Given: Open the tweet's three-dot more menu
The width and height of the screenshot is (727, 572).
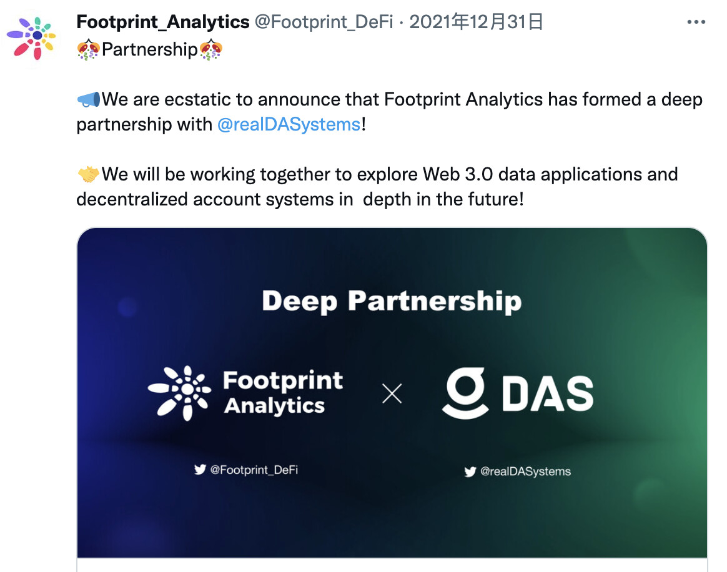Looking at the screenshot, I should 696,22.
